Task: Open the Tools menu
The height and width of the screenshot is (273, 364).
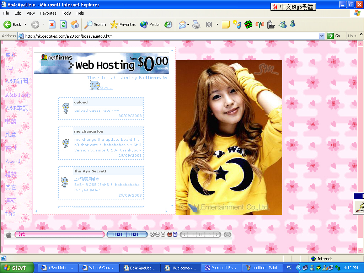Action: 66,13
